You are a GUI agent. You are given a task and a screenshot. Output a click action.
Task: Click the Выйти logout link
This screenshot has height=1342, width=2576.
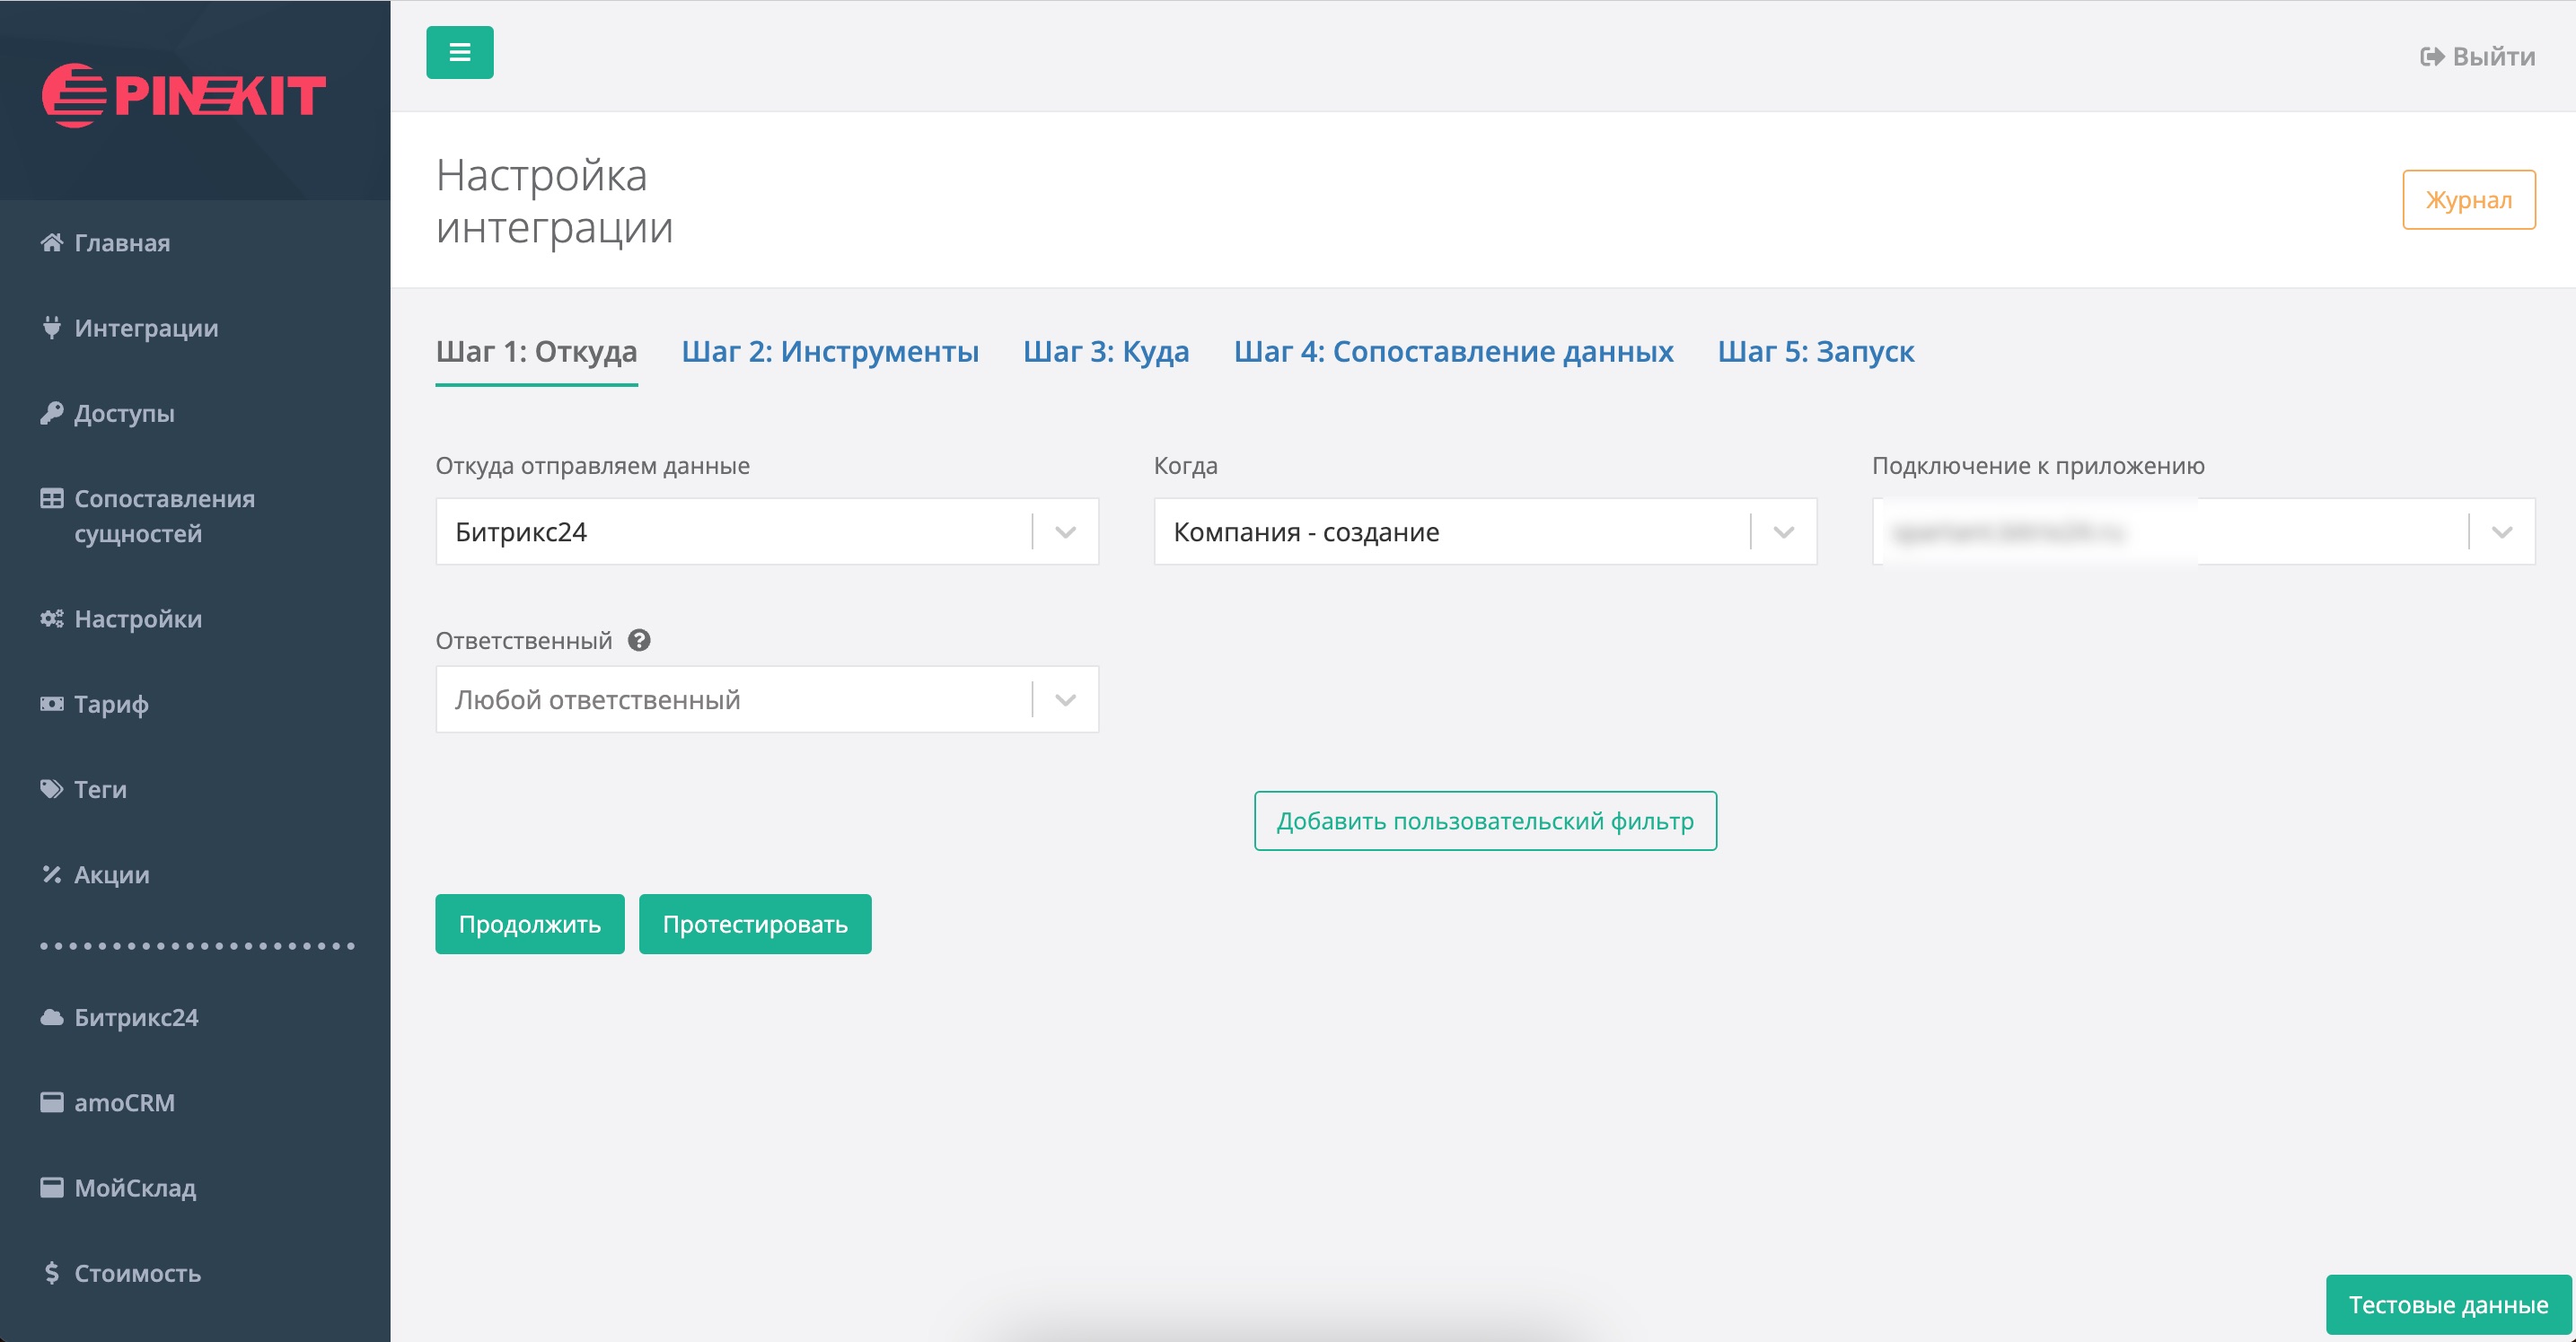[2476, 57]
